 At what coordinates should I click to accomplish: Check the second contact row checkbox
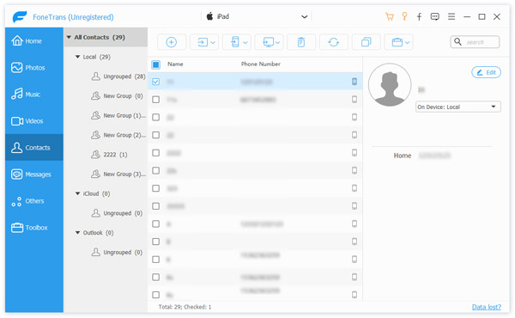156,100
